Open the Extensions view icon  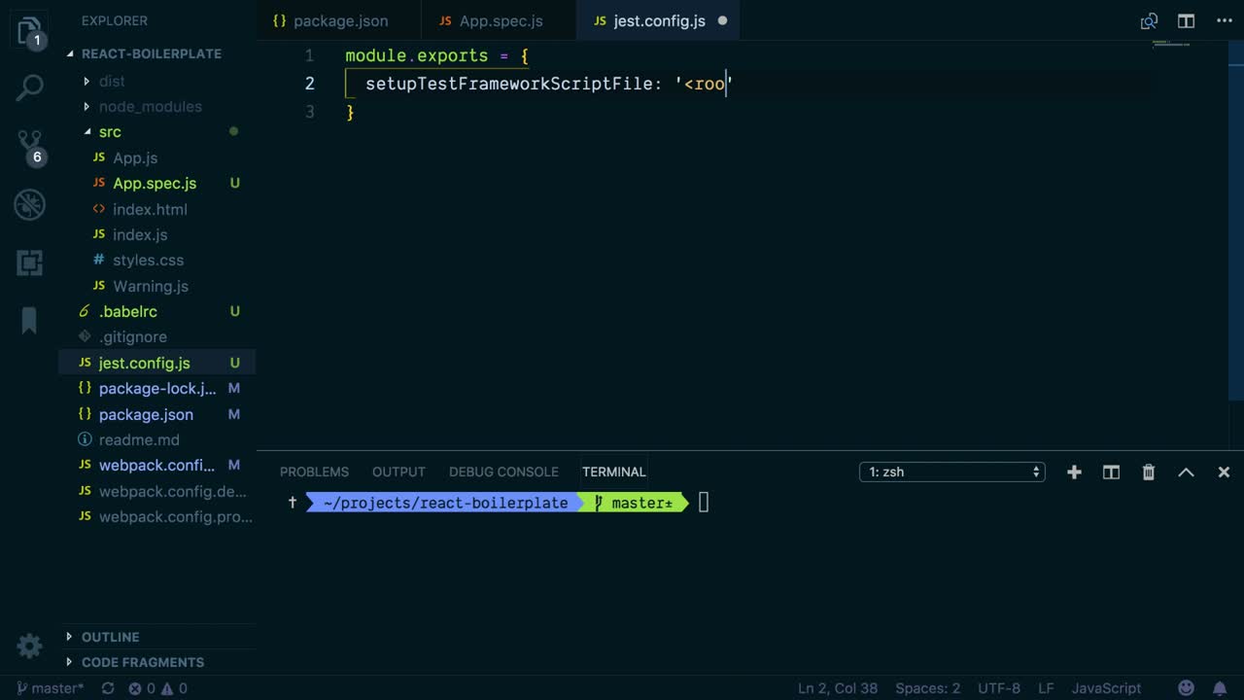pos(29,262)
